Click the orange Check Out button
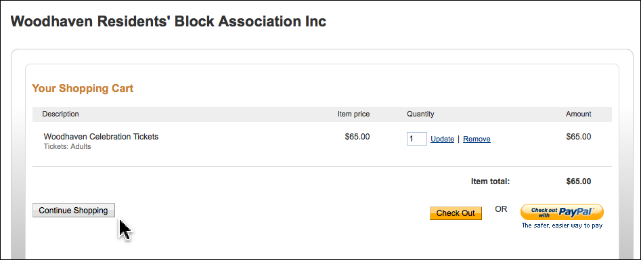641x260 pixels. [456, 213]
